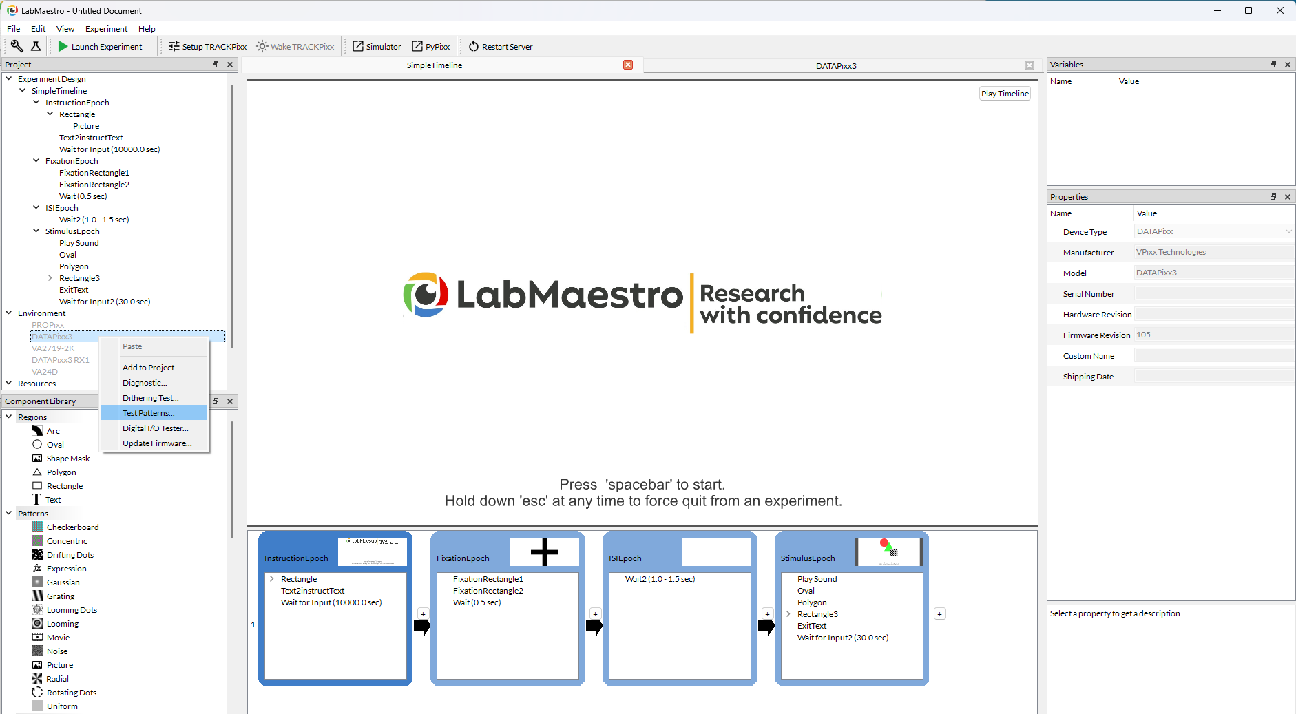Open the Experiment menu
This screenshot has height=714, width=1296.
[106, 29]
